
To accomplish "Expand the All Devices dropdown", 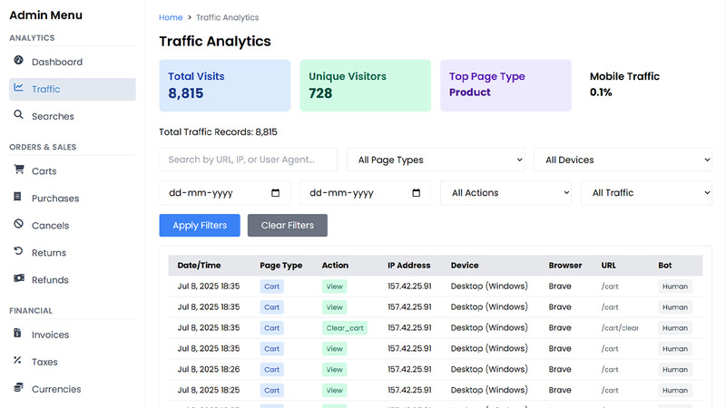I will (x=623, y=160).
